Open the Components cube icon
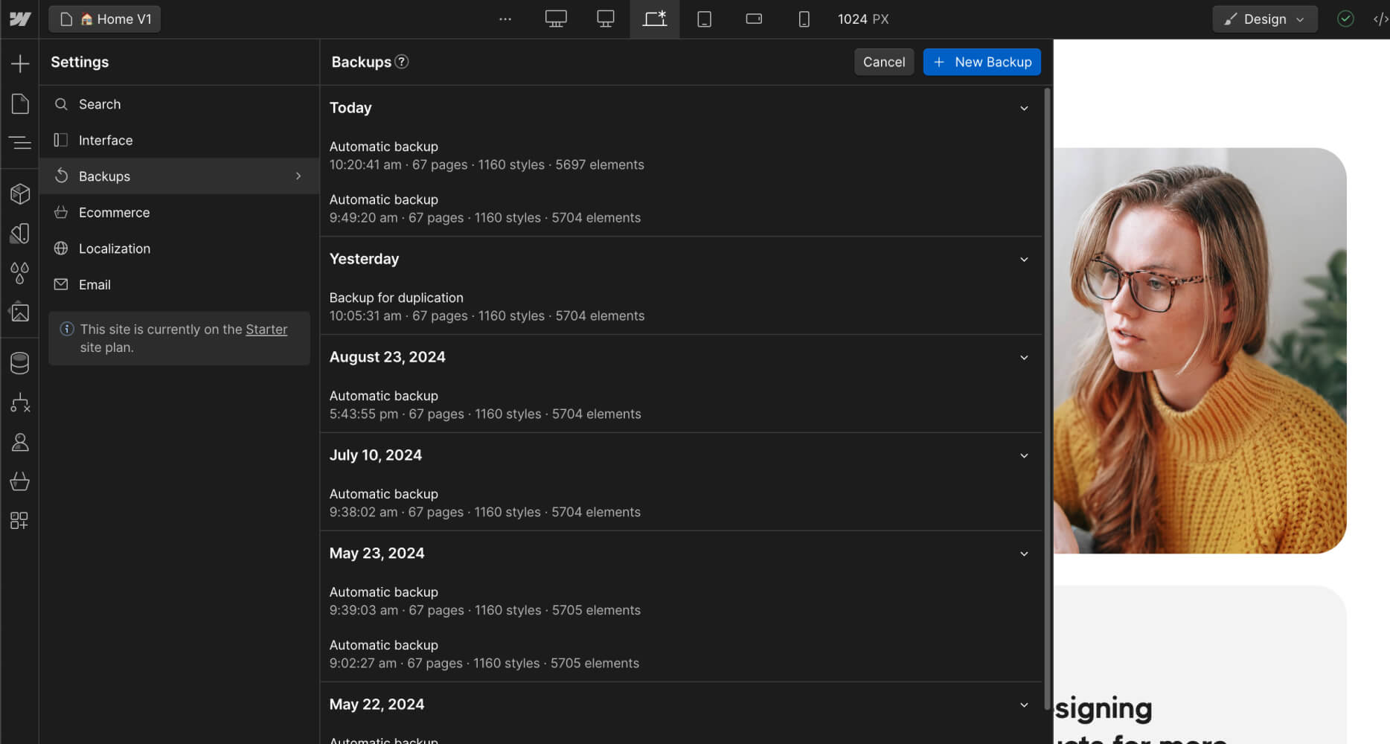The width and height of the screenshot is (1390, 744). (x=20, y=194)
